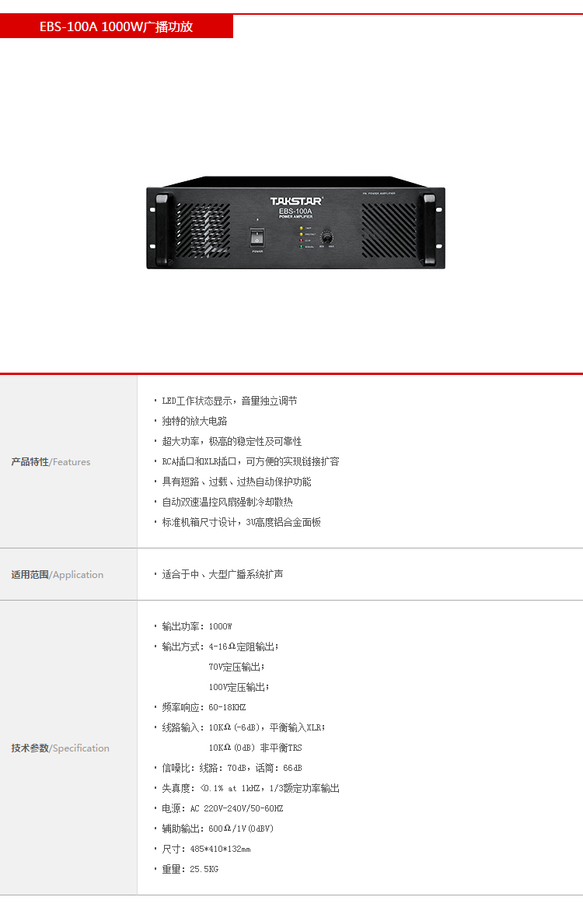Select the 适用范围/Application section label
583x911 pixels.
(57, 575)
